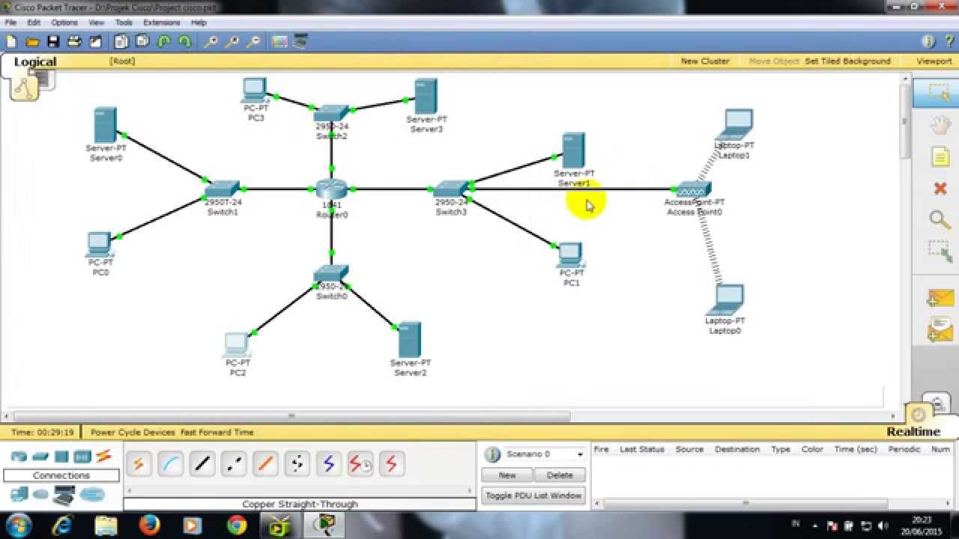Open the File menu
The image size is (959, 539).
click(10, 22)
